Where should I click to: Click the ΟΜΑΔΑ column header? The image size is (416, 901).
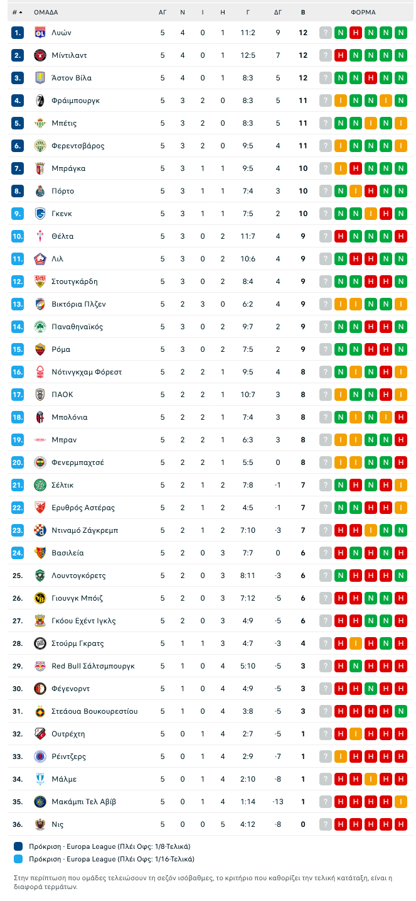click(x=46, y=12)
